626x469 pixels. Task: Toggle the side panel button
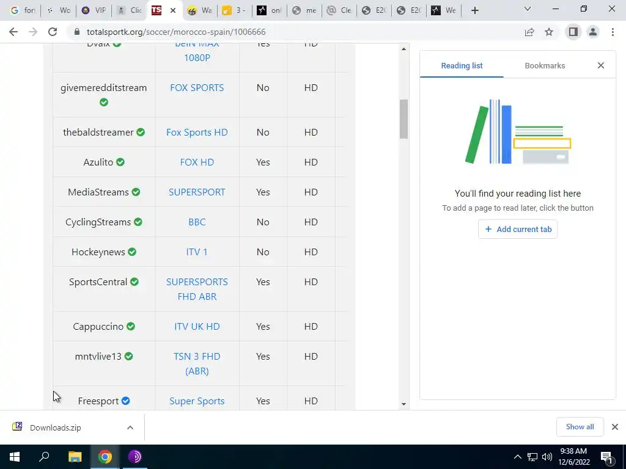click(573, 32)
